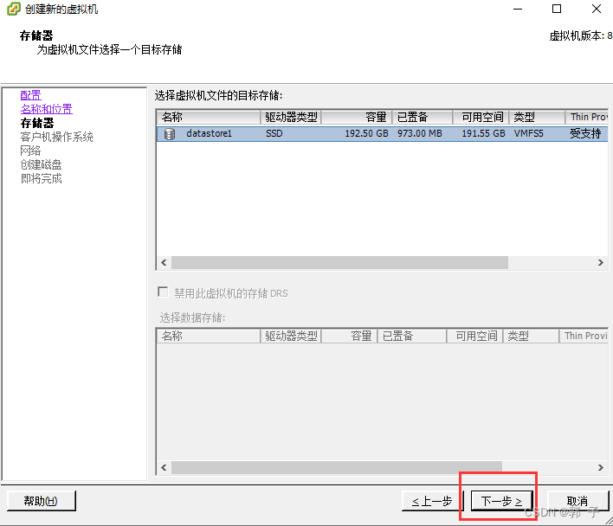Click the VMware wizard title bar icon

coord(13,9)
